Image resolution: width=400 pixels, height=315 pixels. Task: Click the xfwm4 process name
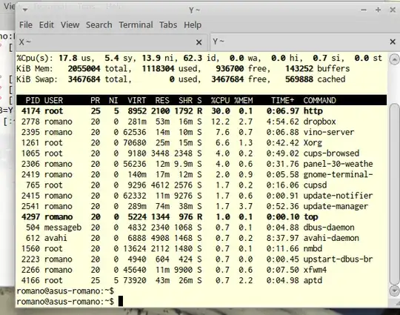[315, 270]
